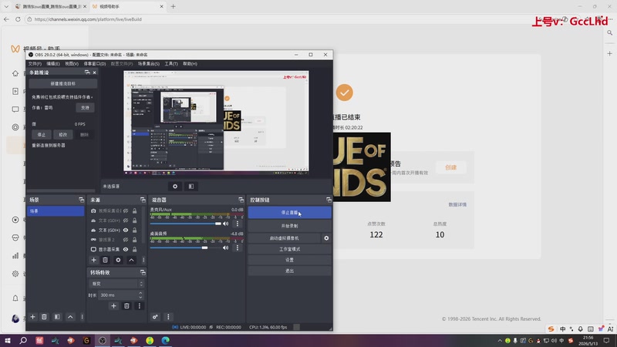Unlock the 视频采集设备 source
This screenshot has height=347, width=617.
pyautogui.click(x=134, y=211)
